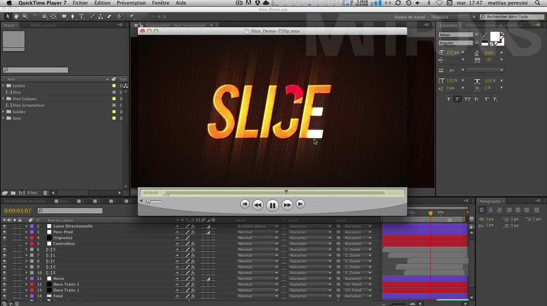Open the Présentation menu
This screenshot has width=547, height=306.
[x=131, y=3]
